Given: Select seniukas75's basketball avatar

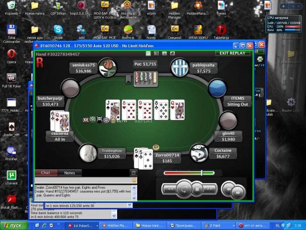Looking at the screenshot, I should [108, 67].
